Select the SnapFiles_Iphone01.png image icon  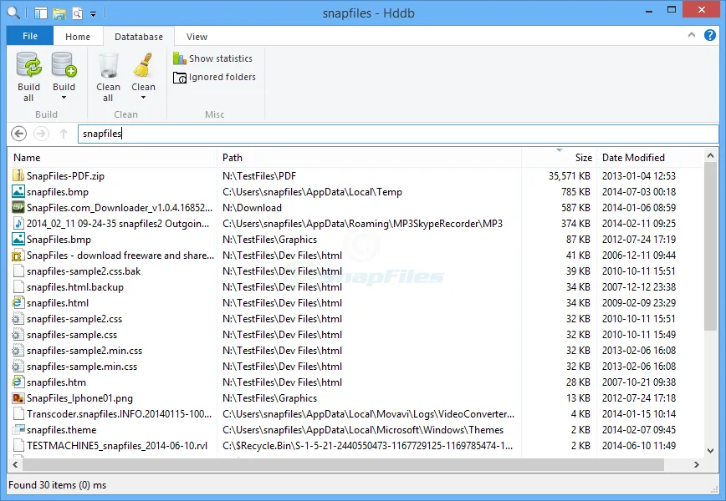18,398
